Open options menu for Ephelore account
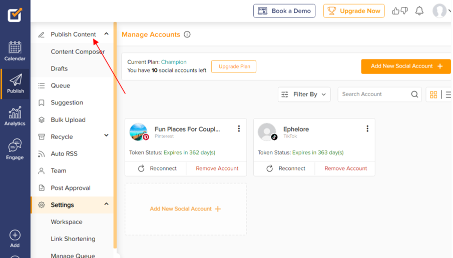Image resolution: width=453 pixels, height=258 pixels. (367, 128)
